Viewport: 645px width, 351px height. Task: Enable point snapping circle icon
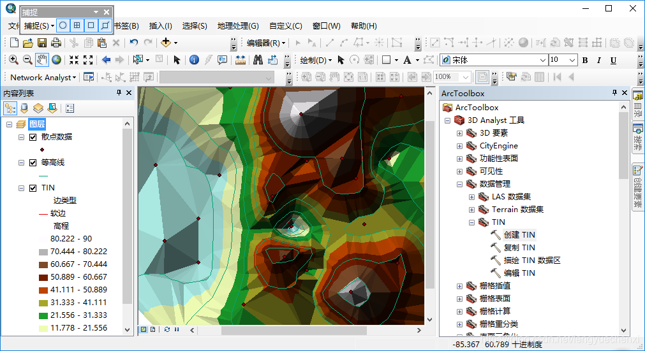[63, 25]
